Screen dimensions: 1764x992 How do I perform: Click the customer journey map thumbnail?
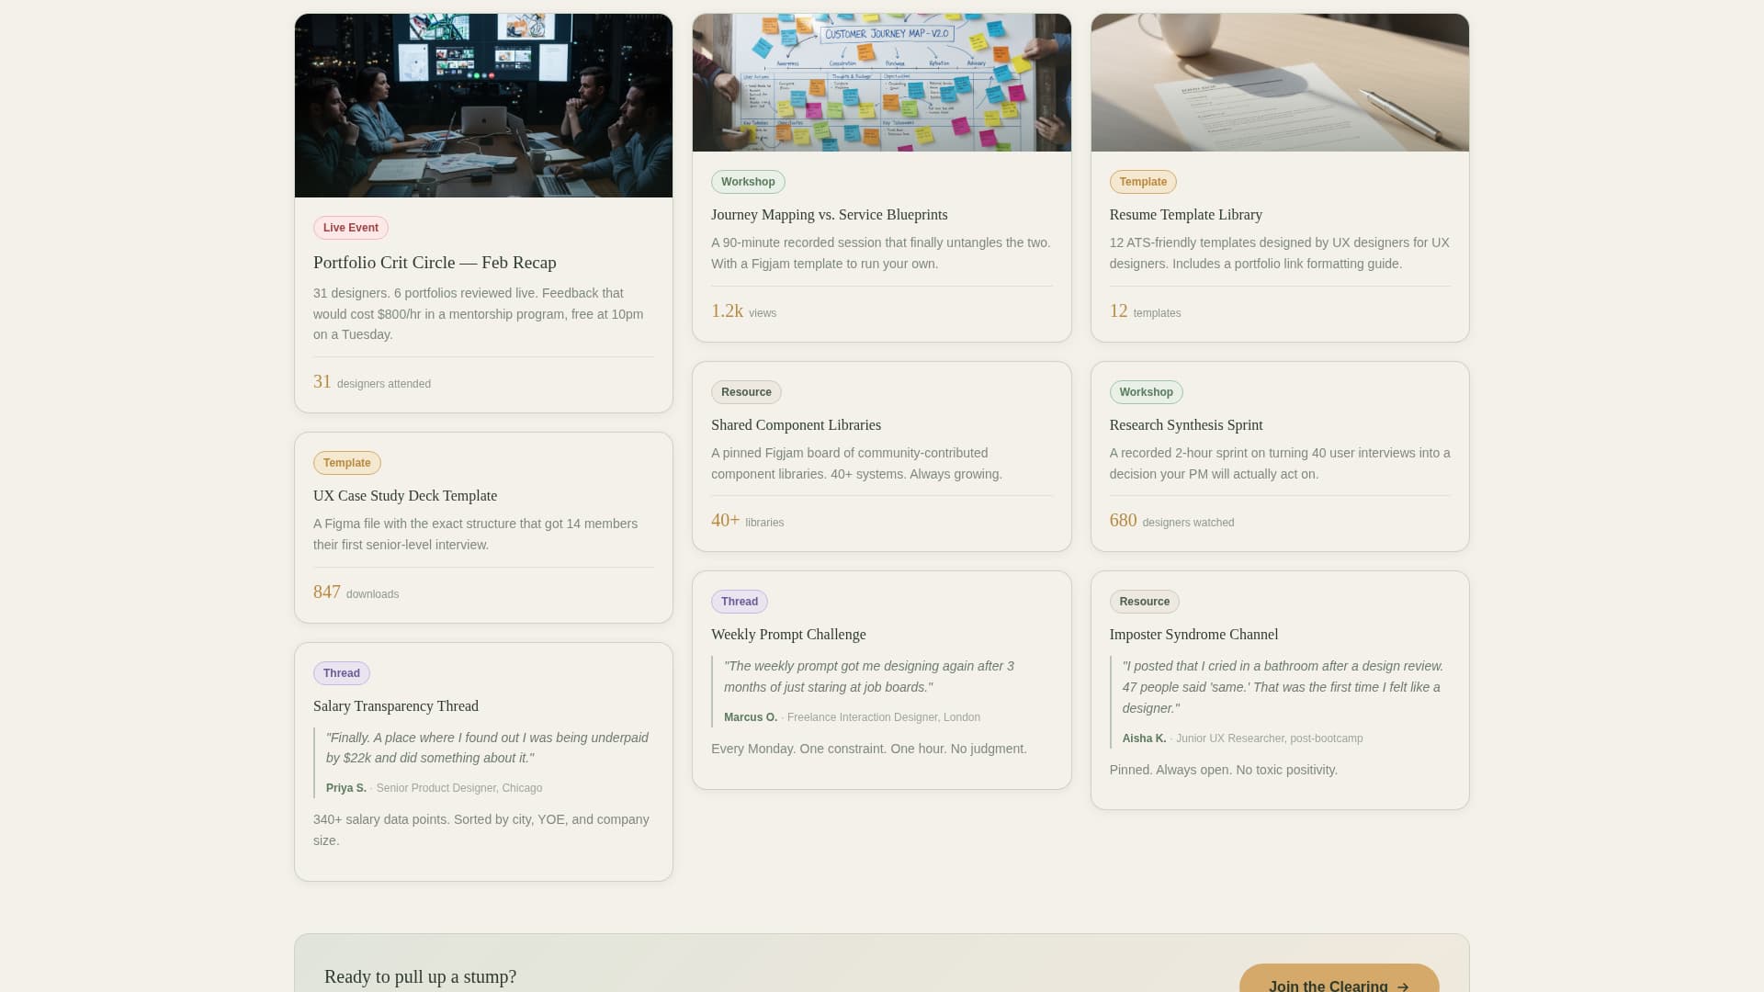click(881, 82)
